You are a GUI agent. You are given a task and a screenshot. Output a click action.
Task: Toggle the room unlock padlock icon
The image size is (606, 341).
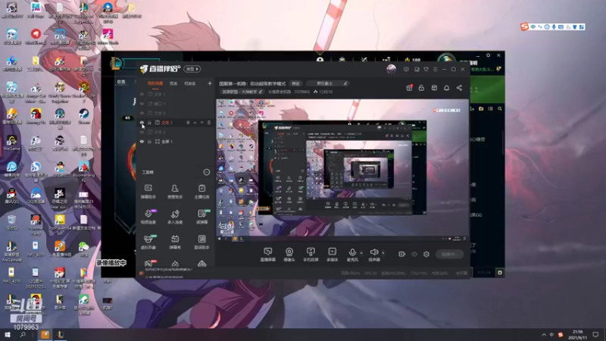point(421,88)
